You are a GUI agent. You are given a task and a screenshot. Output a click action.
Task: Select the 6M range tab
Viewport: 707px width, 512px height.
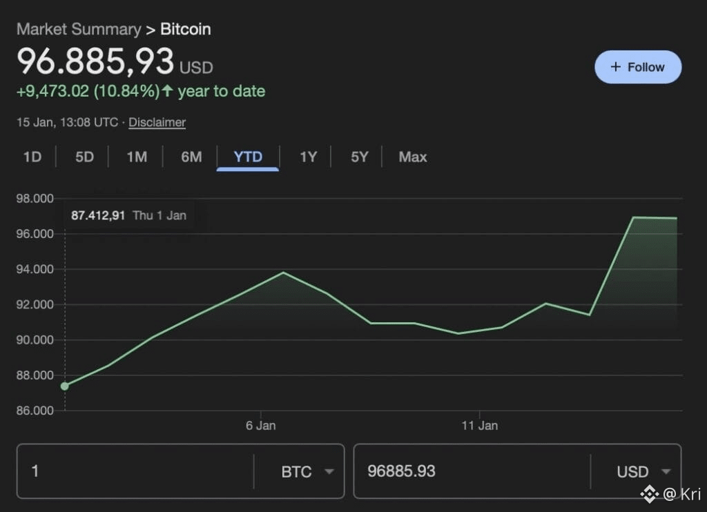coord(191,157)
